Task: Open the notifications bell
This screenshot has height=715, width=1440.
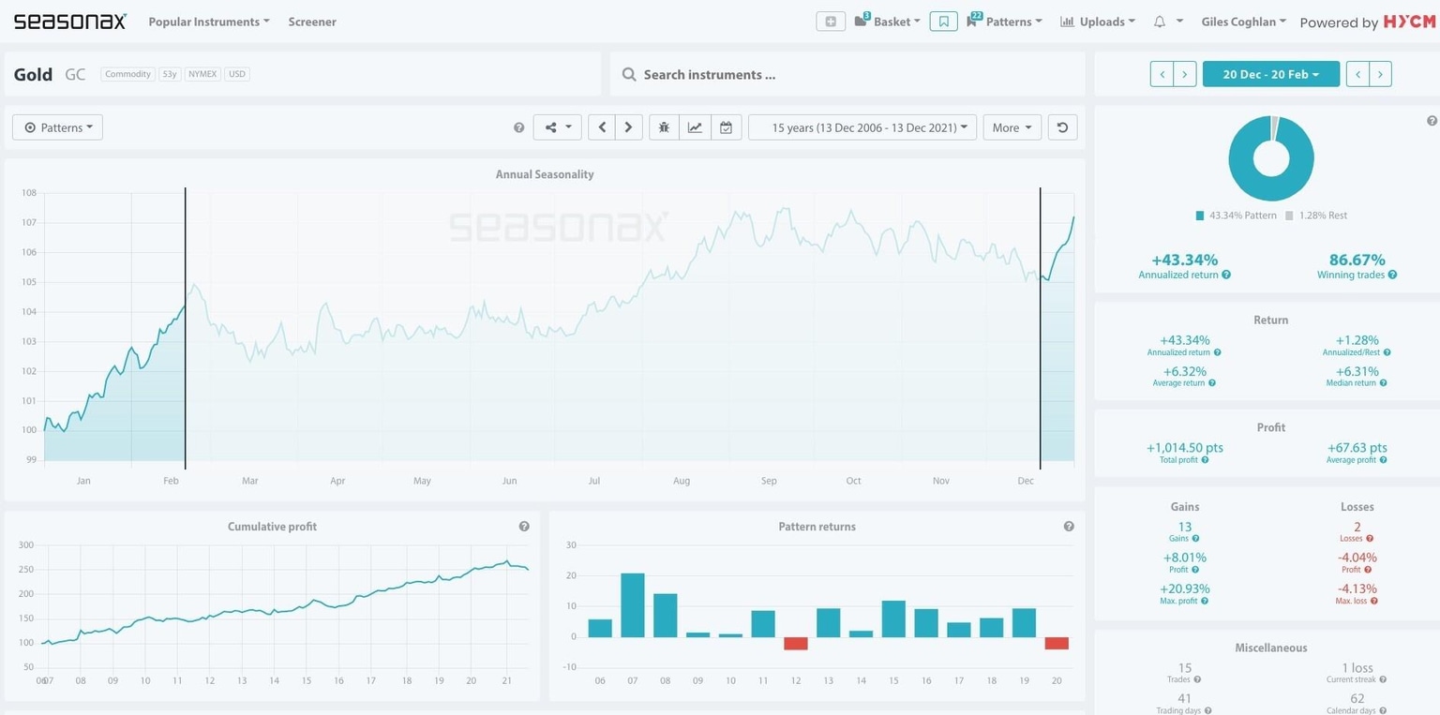Action: tap(1160, 22)
